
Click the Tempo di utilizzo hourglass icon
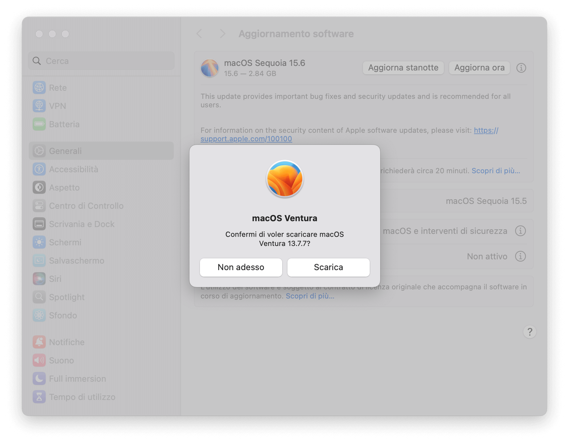(x=39, y=397)
